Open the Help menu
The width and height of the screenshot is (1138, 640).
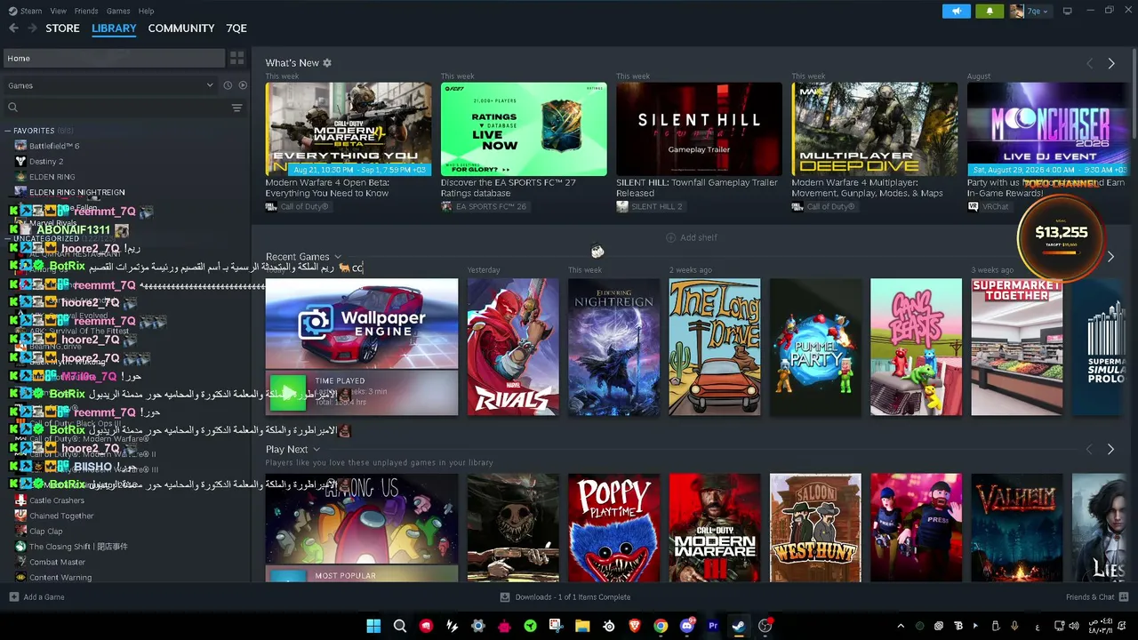pos(146,11)
